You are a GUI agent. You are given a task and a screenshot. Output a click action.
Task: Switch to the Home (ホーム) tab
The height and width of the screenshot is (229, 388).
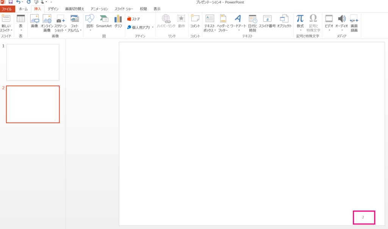tap(23, 9)
